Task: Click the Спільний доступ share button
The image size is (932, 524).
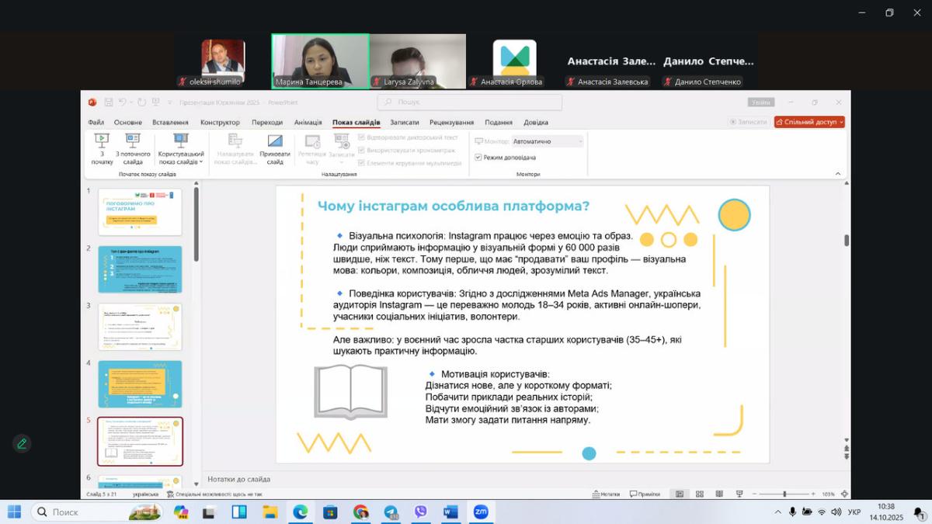Action: [809, 122]
